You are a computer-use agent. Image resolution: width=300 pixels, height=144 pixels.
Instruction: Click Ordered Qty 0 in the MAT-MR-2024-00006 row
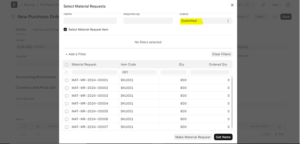(229, 119)
